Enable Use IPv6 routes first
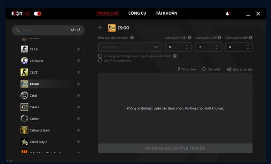This screenshot has height=164, width=271. pyautogui.click(x=100, y=61)
